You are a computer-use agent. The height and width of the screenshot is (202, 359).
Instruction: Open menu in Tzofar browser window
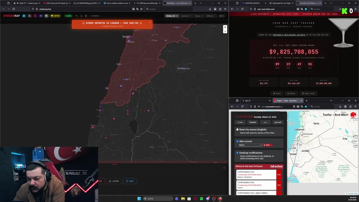point(355,107)
